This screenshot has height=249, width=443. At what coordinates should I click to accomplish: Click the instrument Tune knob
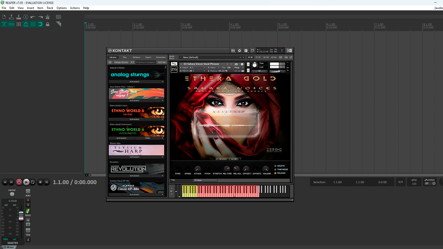[255, 65]
